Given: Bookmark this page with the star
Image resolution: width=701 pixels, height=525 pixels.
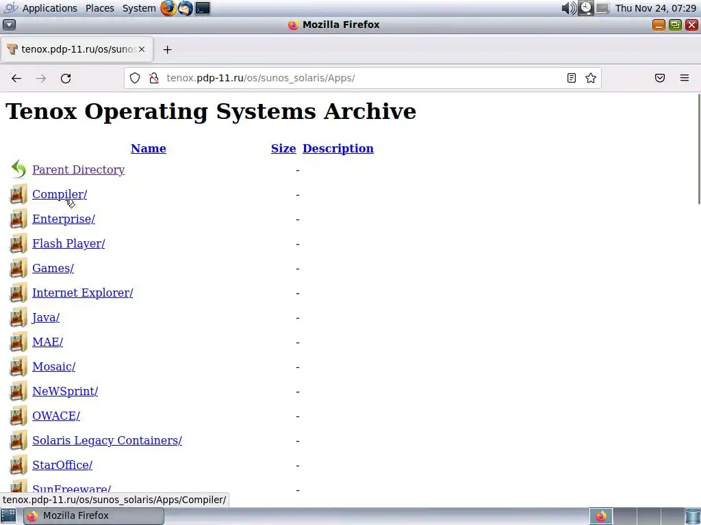Looking at the screenshot, I should pyautogui.click(x=591, y=78).
